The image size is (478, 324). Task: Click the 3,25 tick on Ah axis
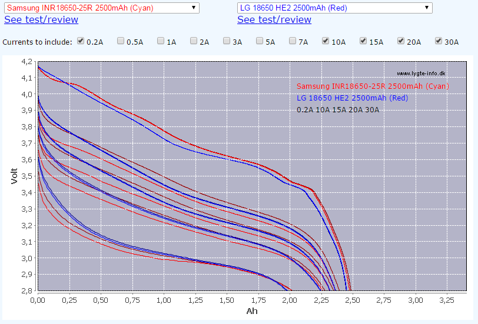[447, 300]
